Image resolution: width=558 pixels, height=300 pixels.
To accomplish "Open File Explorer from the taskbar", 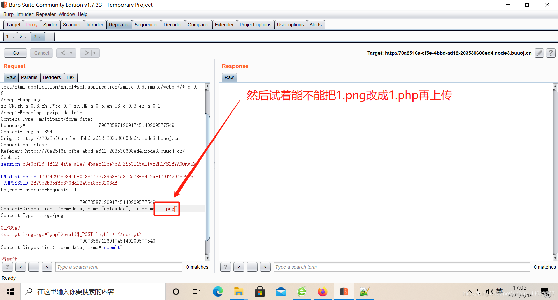I will tap(239, 292).
